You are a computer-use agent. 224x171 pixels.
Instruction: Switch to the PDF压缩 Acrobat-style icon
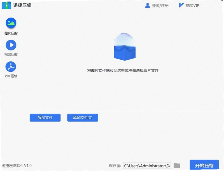click(11, 67)
